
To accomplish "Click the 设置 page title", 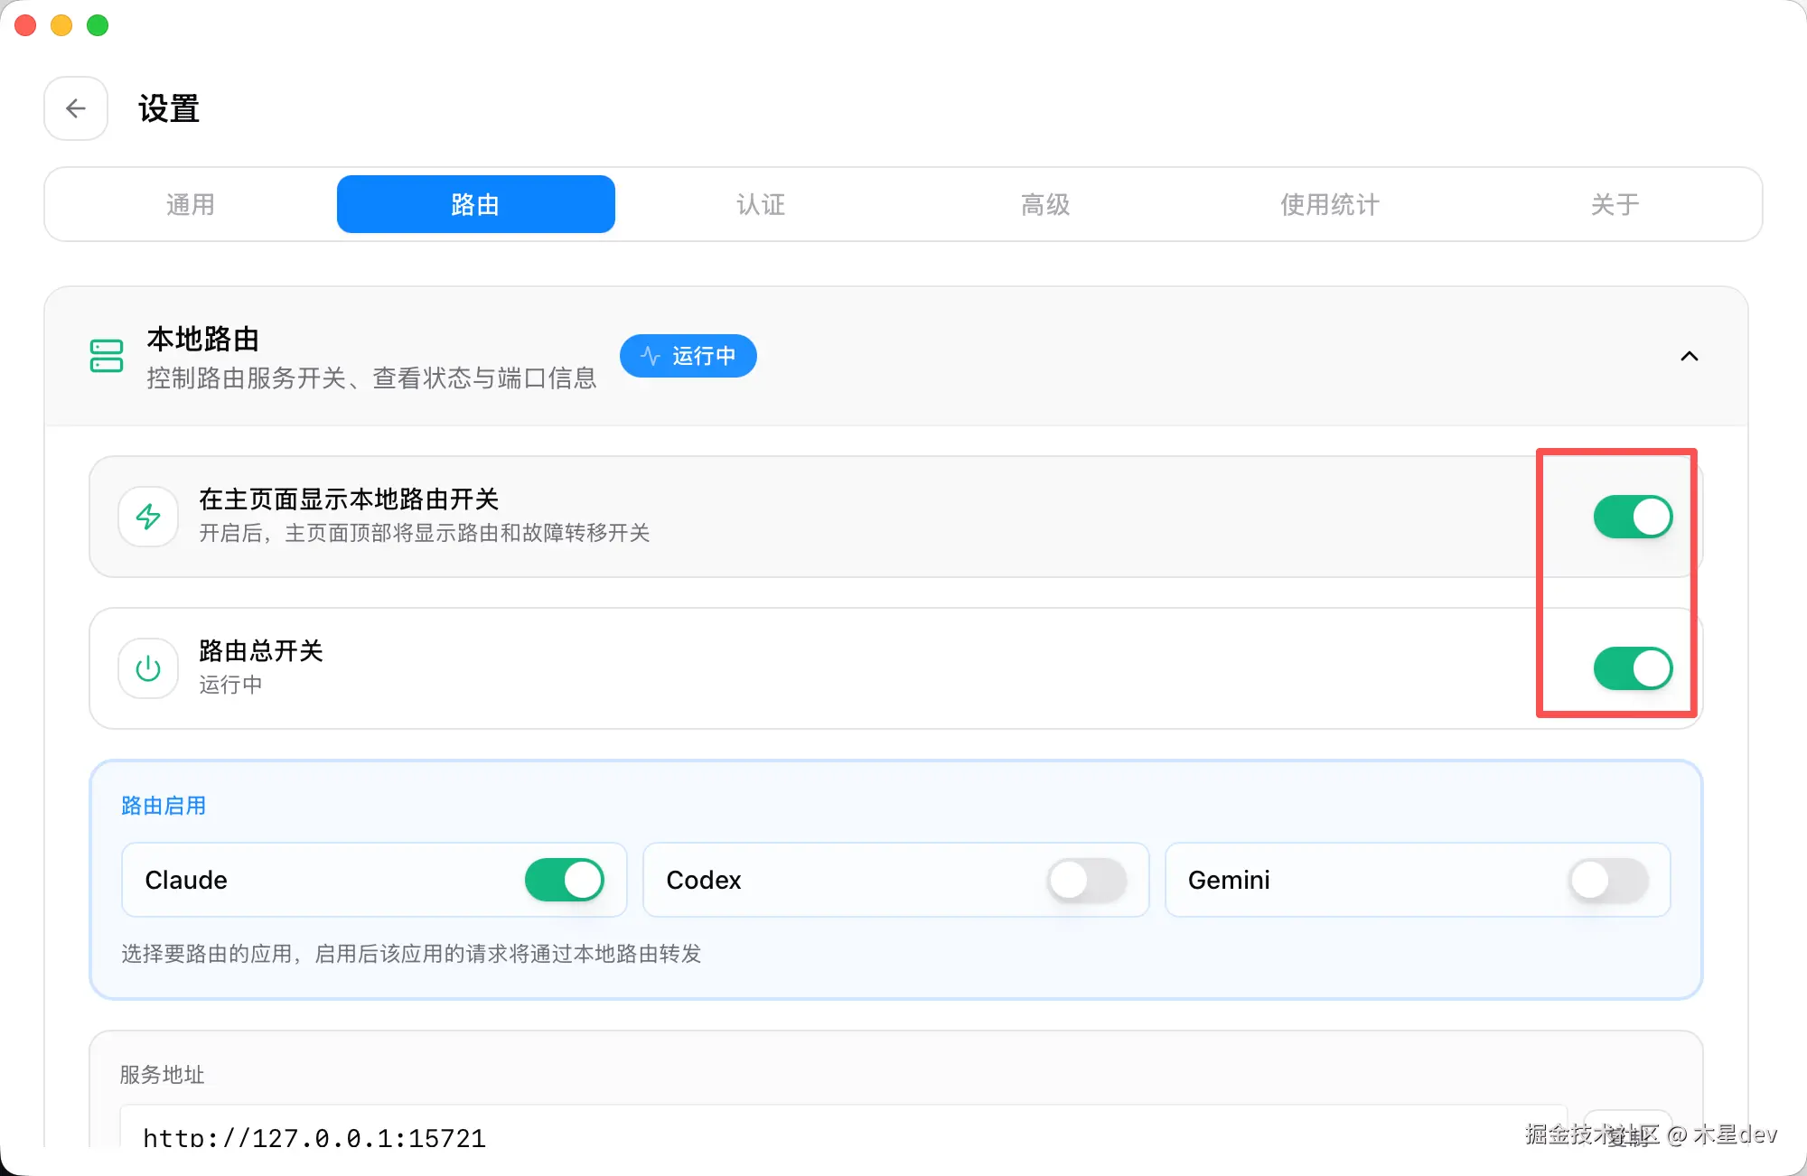I will point(169,108).
